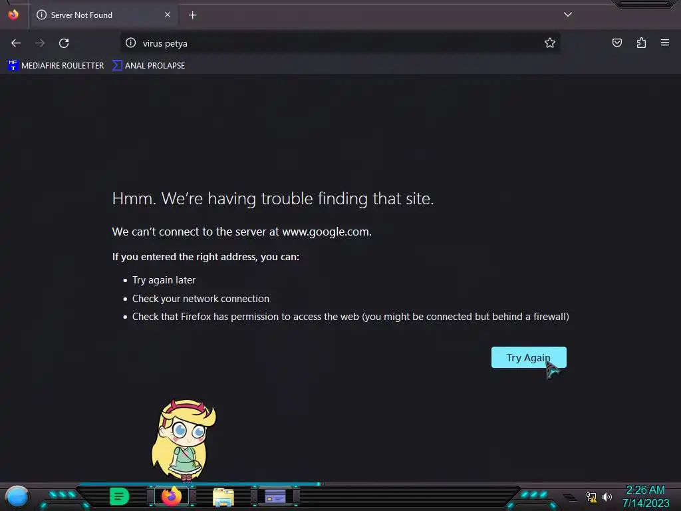
Task: Open the green chat app taskbar icon
Action: [120, 496]
